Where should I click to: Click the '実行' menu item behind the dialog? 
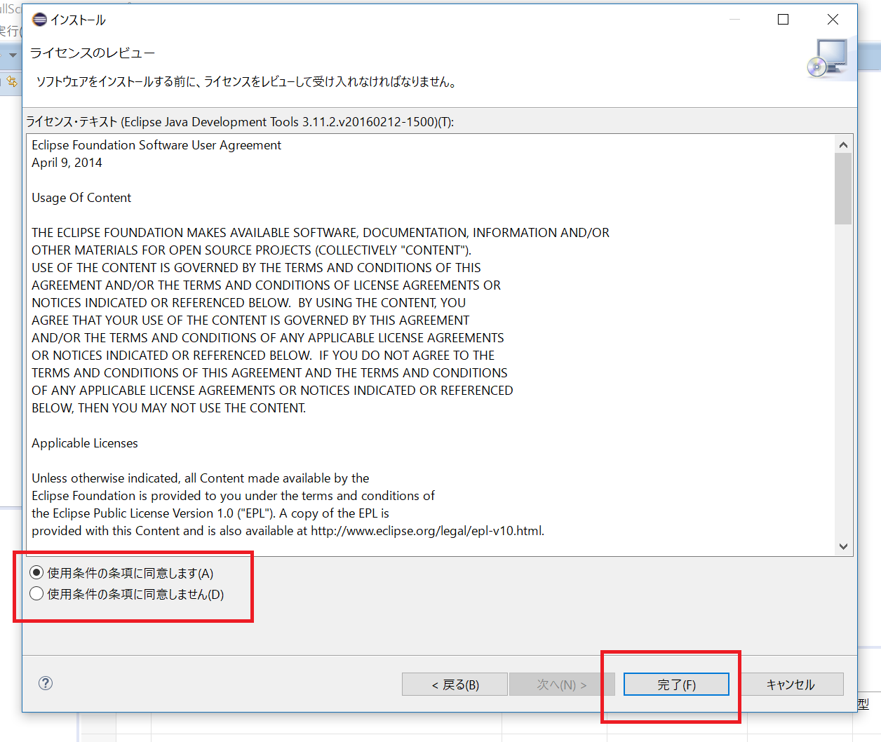pos(9,32)
